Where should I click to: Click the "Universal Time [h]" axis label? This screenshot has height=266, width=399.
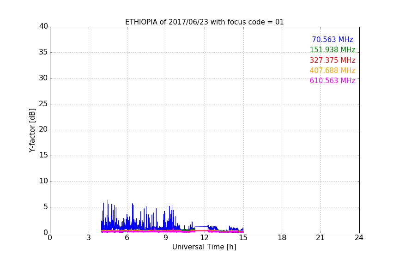204,247
